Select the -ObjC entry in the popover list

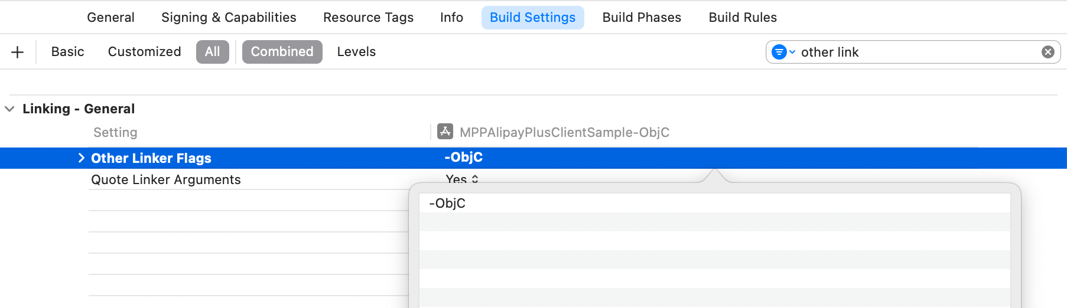coord(447,204)
